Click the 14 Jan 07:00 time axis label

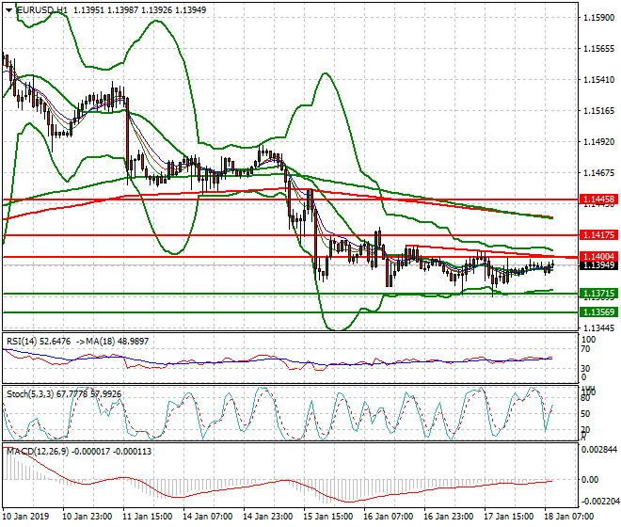[208, 517]
